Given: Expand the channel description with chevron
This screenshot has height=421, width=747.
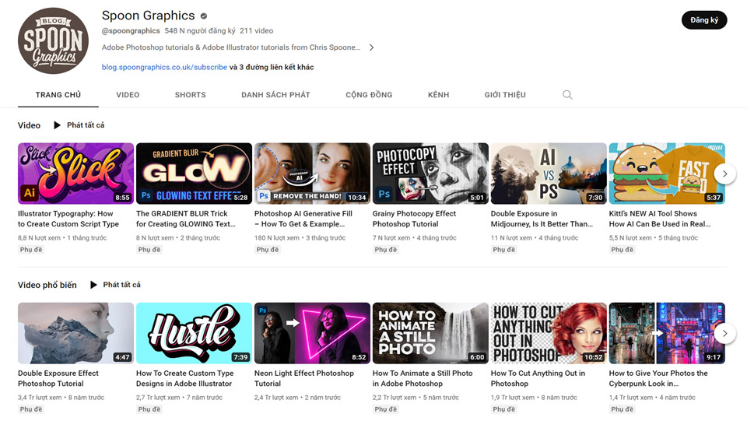Looking at the screenshot, I should pyautogui.click(x=371, y=47).
